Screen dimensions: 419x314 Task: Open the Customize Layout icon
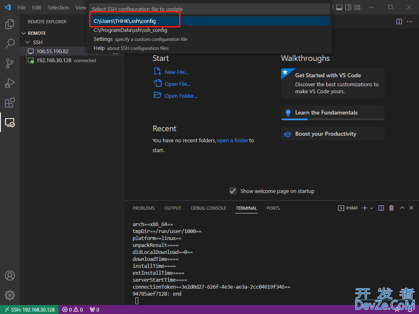click(358, 7)
